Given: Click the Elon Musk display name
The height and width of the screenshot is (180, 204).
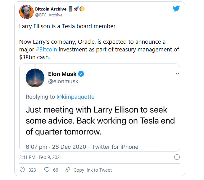Looking at the screenshot, I should [x=62, y=74].
